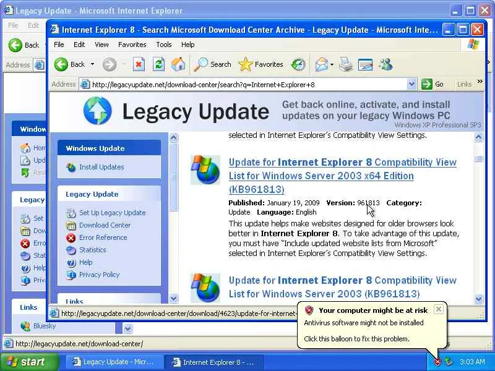This screenshot has width=495, height=371.
Task: Click Install Updates sidebar link
Action: click(x=101, y=167)
